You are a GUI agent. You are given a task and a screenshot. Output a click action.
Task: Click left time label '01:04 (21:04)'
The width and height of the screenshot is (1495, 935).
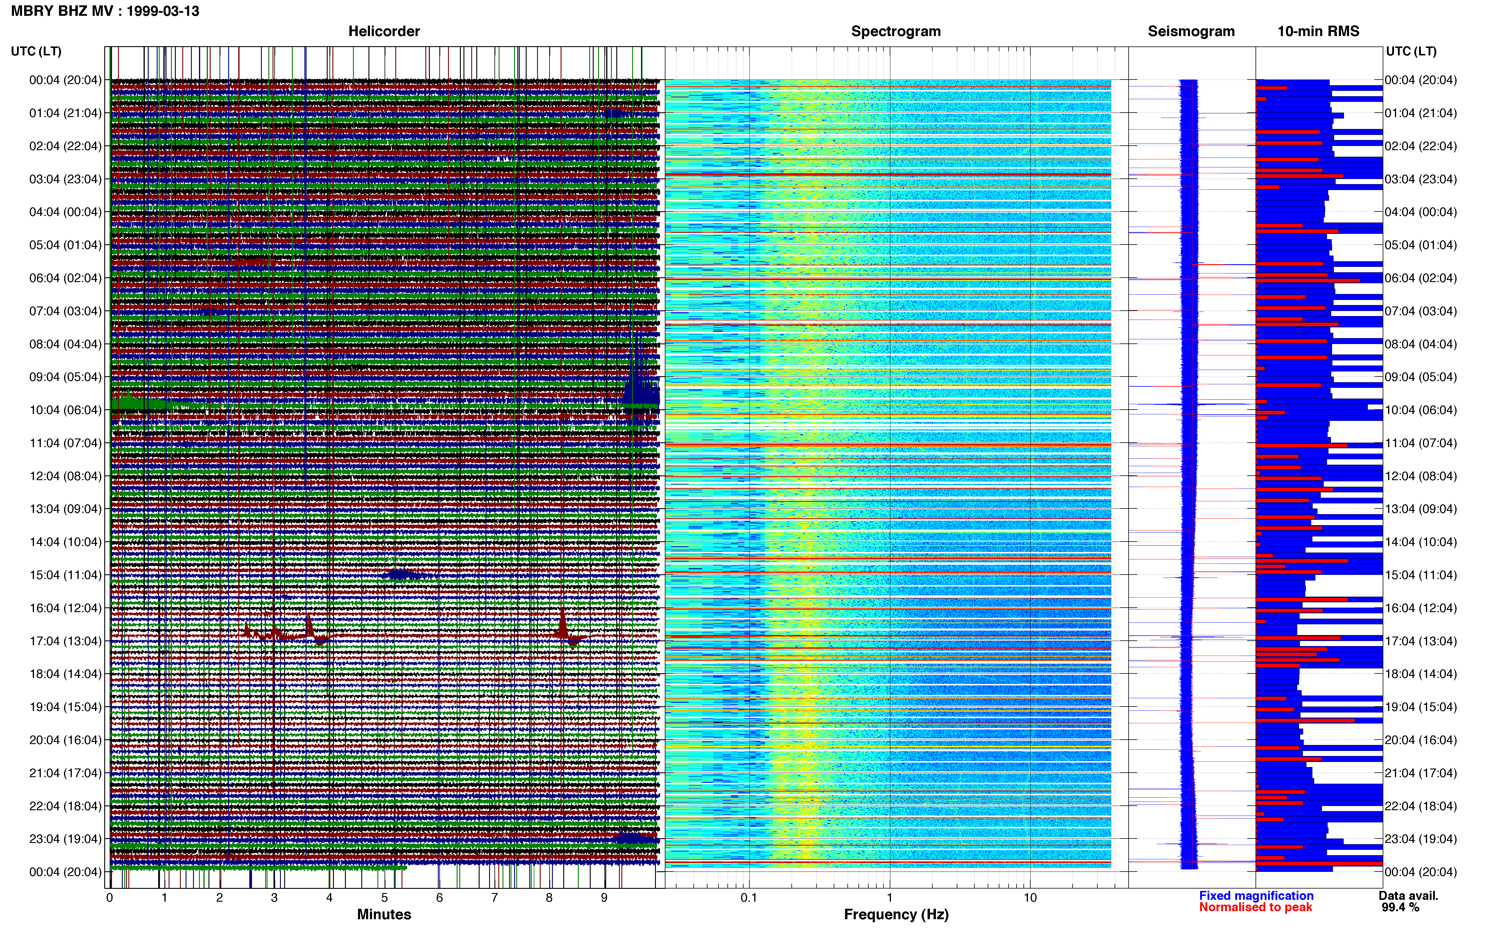coord(66,113)
